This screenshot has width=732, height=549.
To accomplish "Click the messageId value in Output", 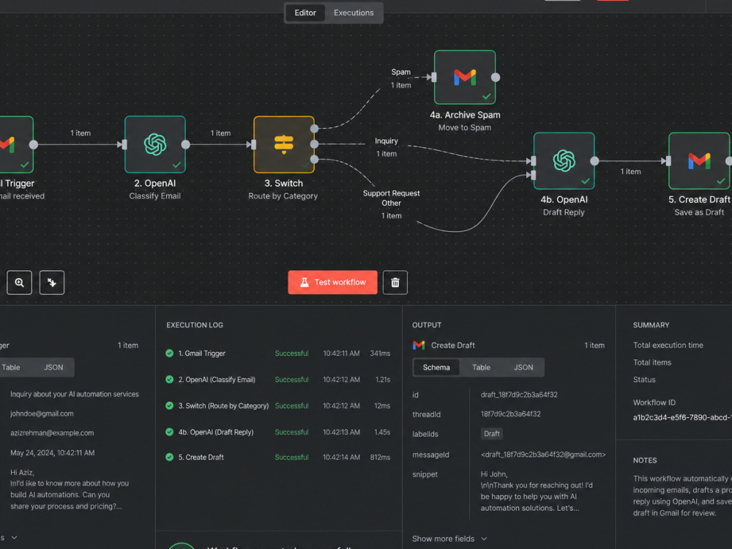I will point(543,455).
